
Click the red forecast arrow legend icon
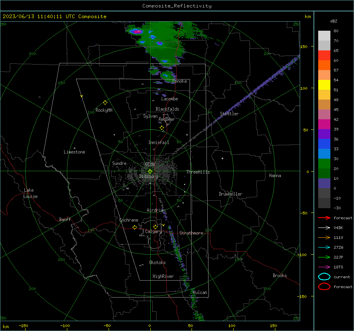324,218
